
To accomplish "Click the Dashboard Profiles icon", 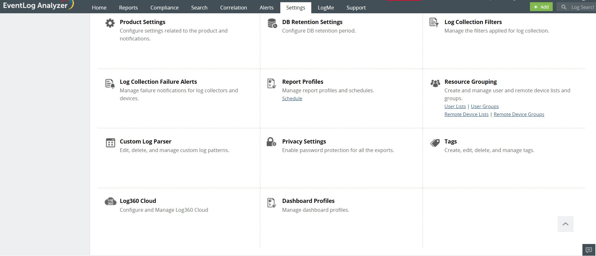I will pos(271,203).
